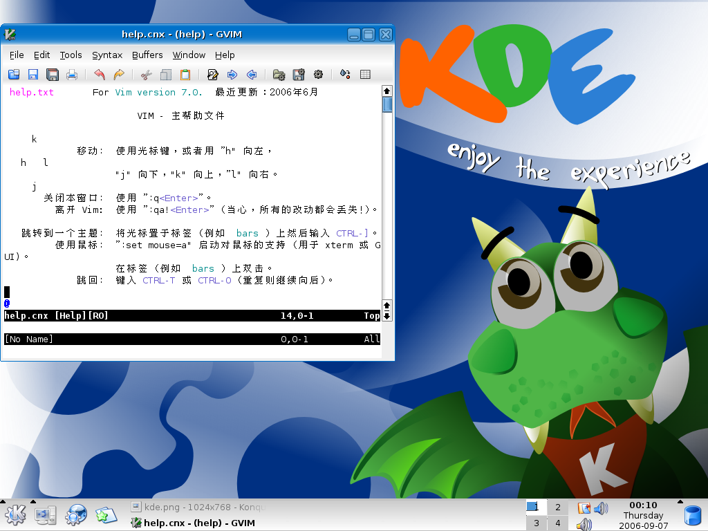The image size is (708, 531).
Task: Click the Open file toolbar icon
Action: (14, 75)
